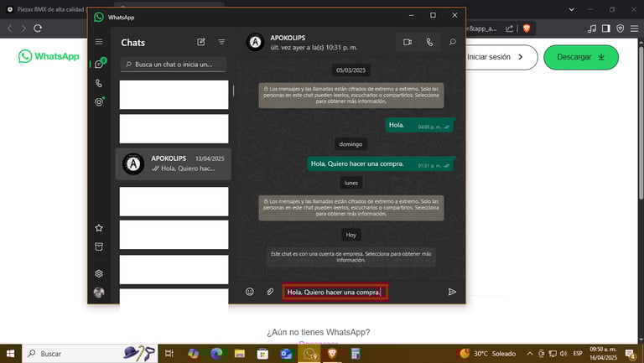
Task: Click the 'domingo' date label
Action: coord(351,144)
